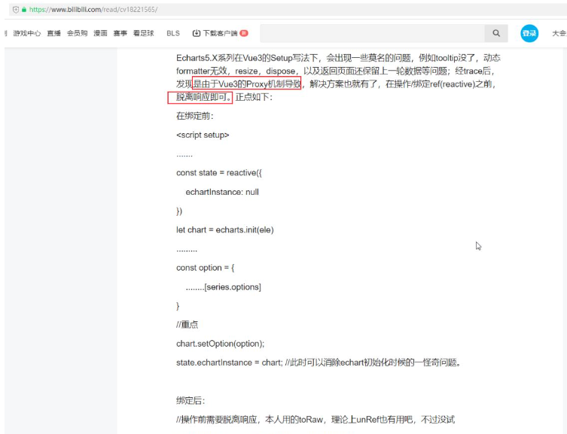Click the line 'const state = reactive({'
This screenshot has height=434, width=567.
pyautogui.click(x=219, y=173)
